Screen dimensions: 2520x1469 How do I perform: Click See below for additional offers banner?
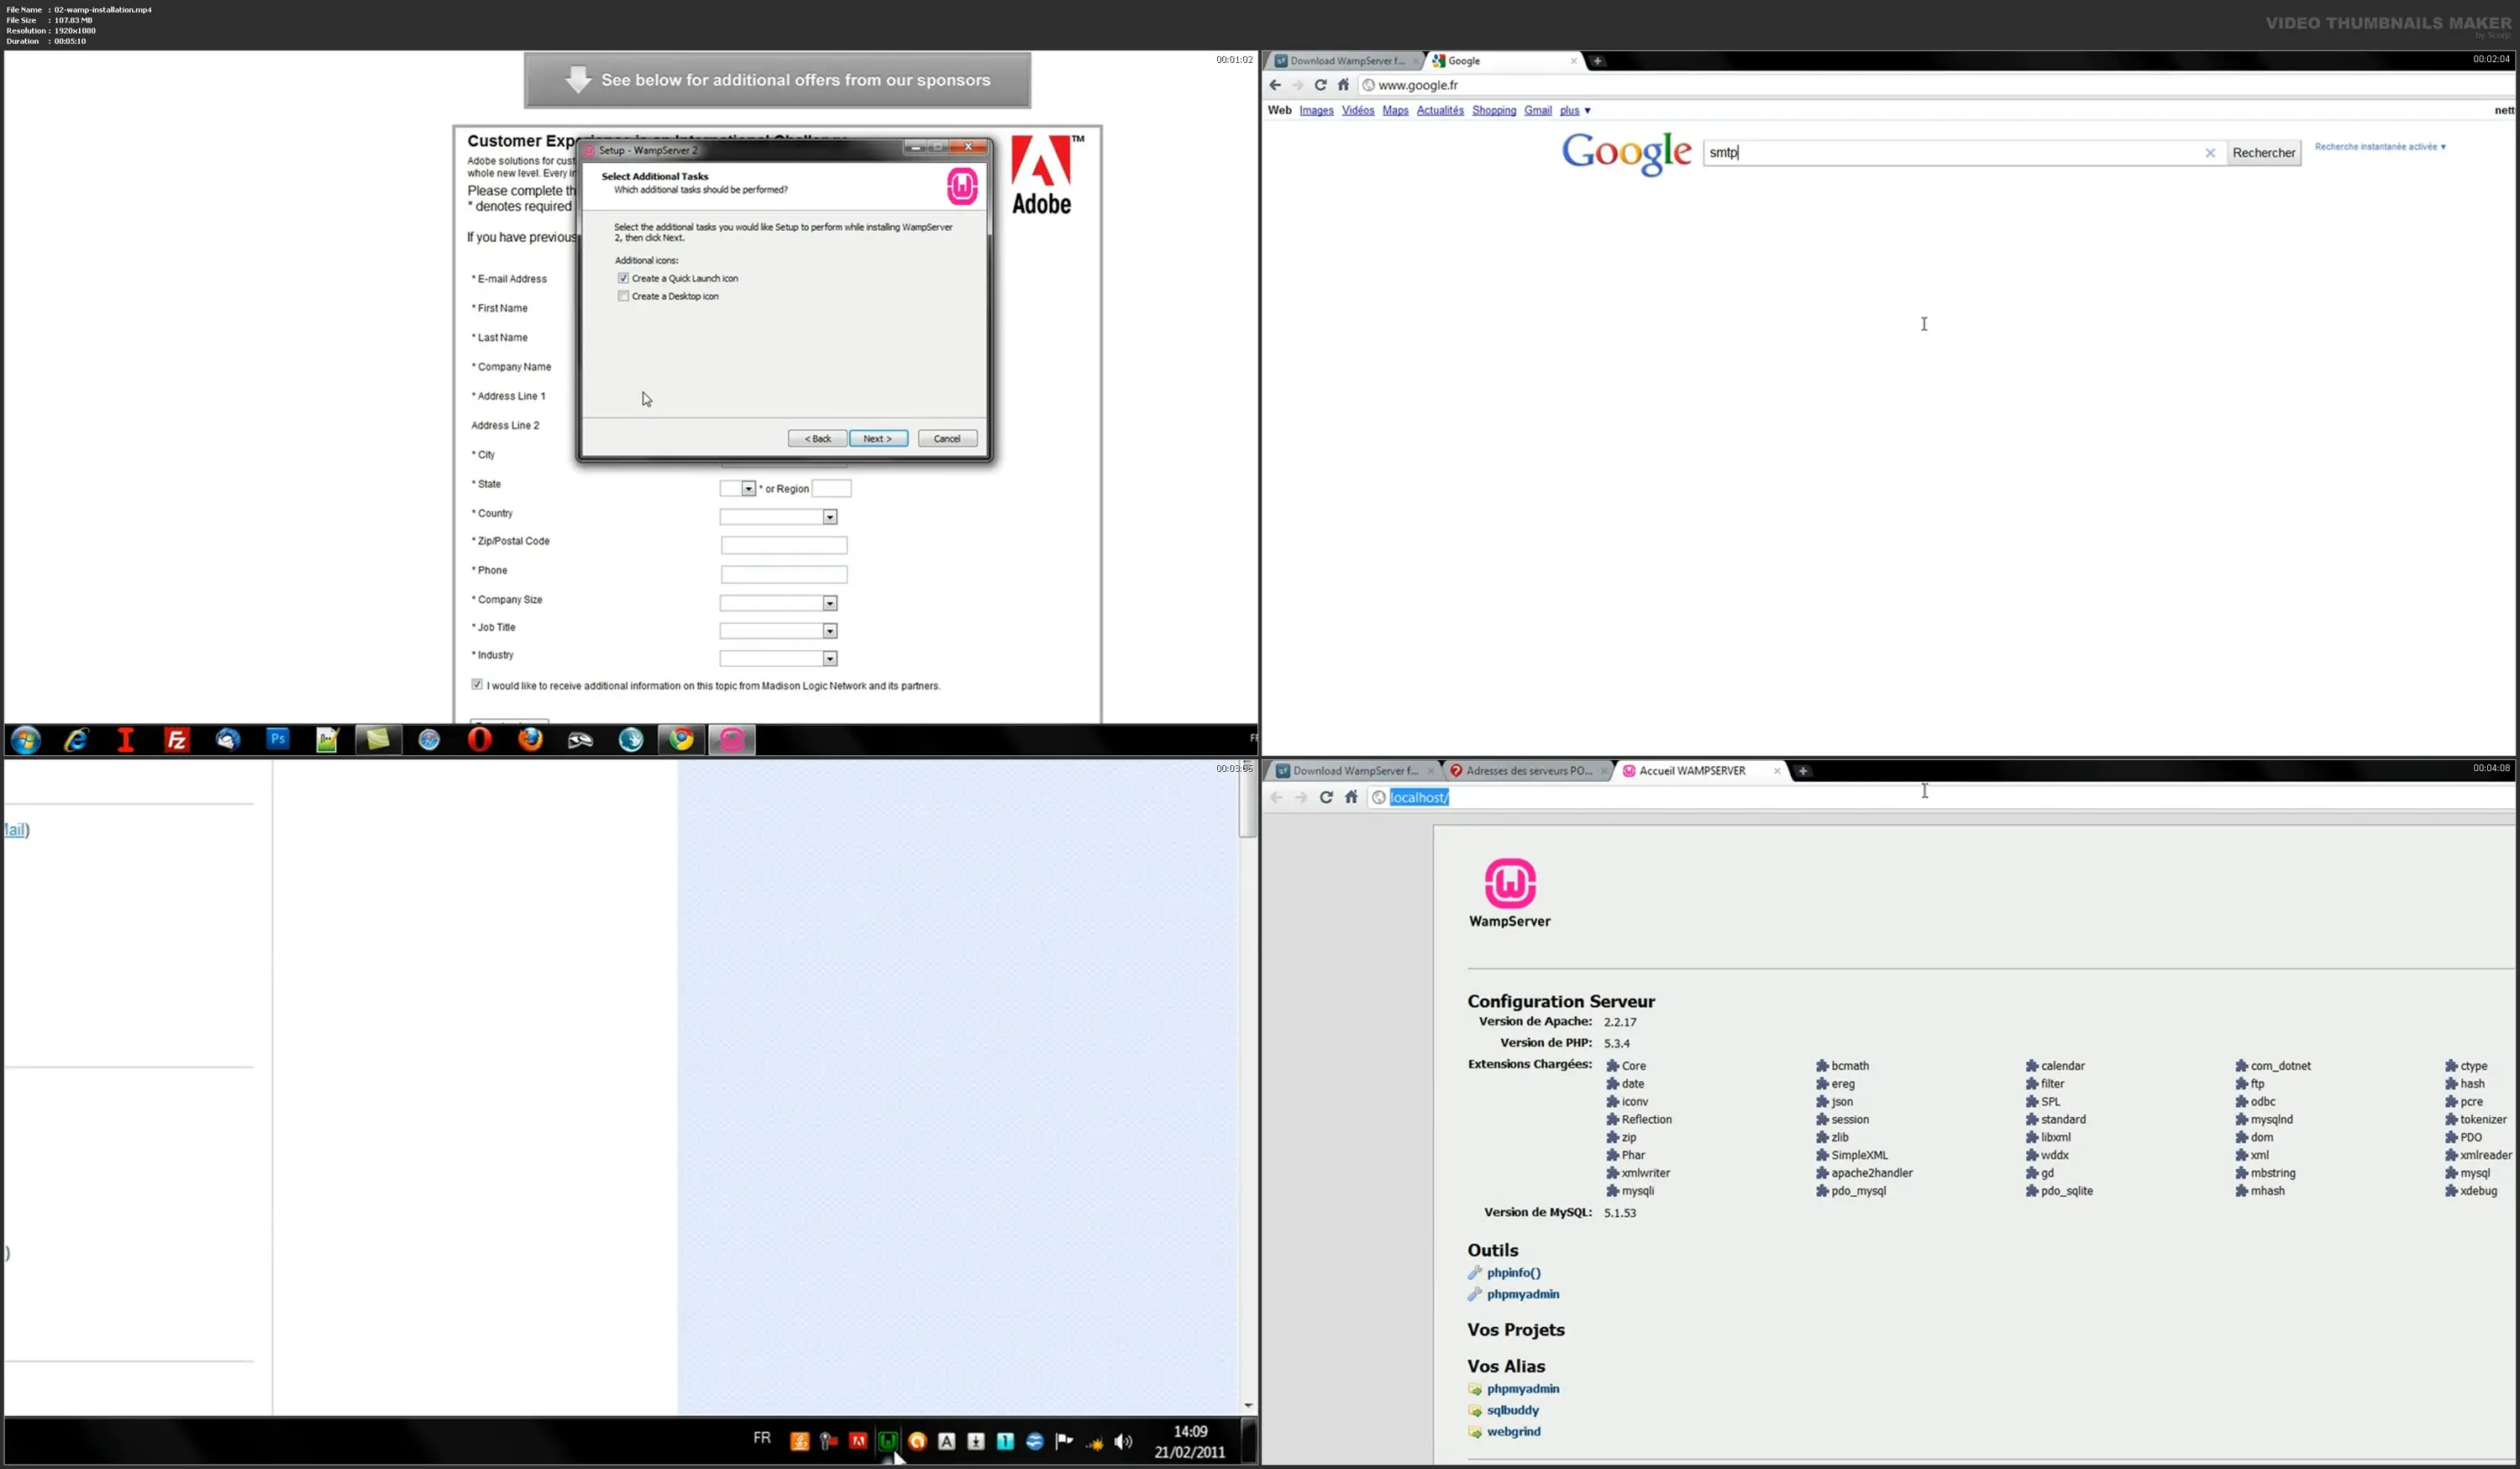coord(777,80)
